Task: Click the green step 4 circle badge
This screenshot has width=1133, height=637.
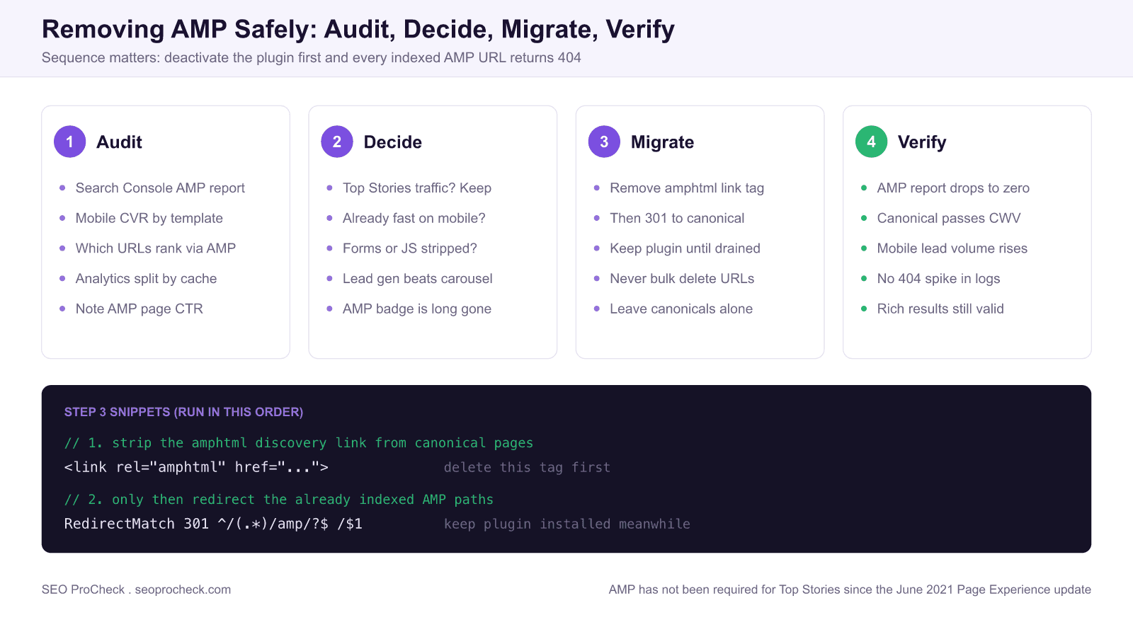Action: (x=871, y=142)
